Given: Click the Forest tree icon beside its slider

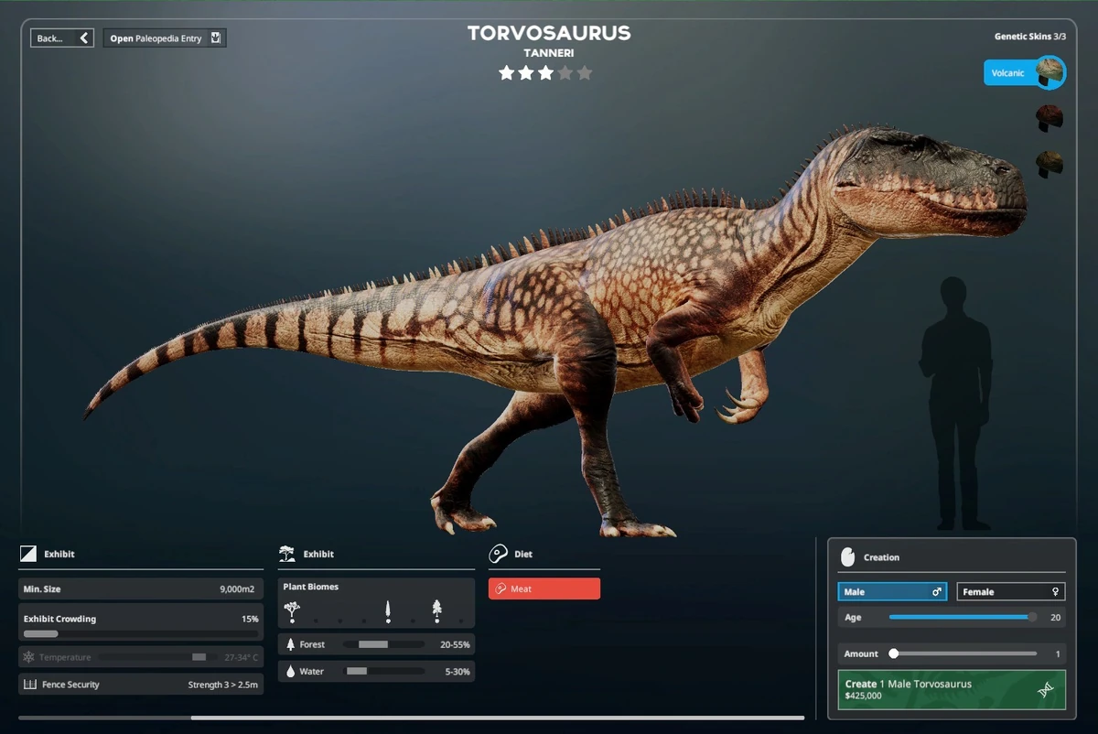Looking at the screenshot, I should [x=291, y=643].
